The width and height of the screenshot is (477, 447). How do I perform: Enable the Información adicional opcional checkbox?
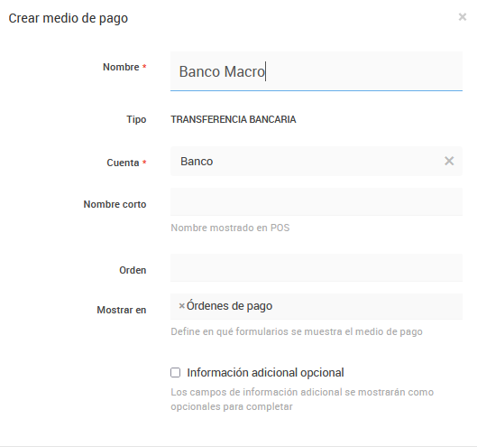175,372
